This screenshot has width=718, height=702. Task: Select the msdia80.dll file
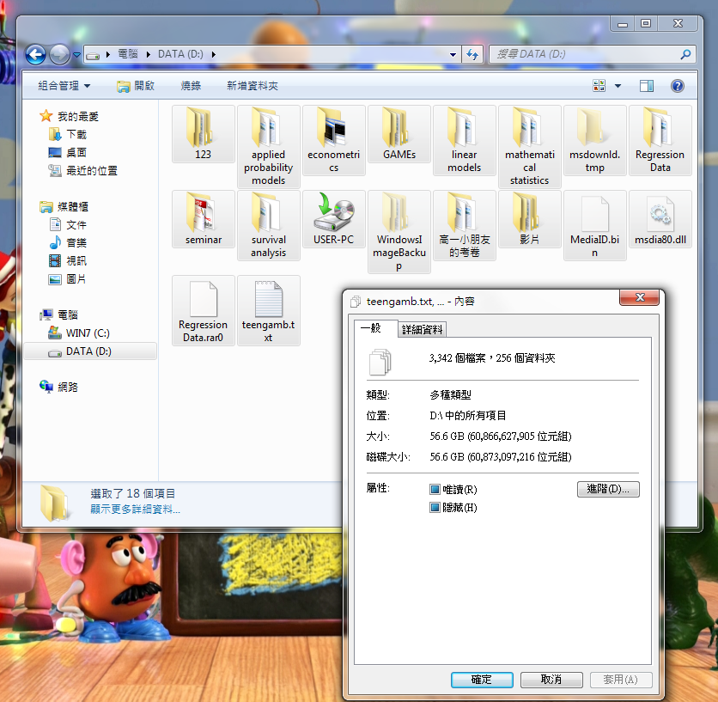pos(660,219)
